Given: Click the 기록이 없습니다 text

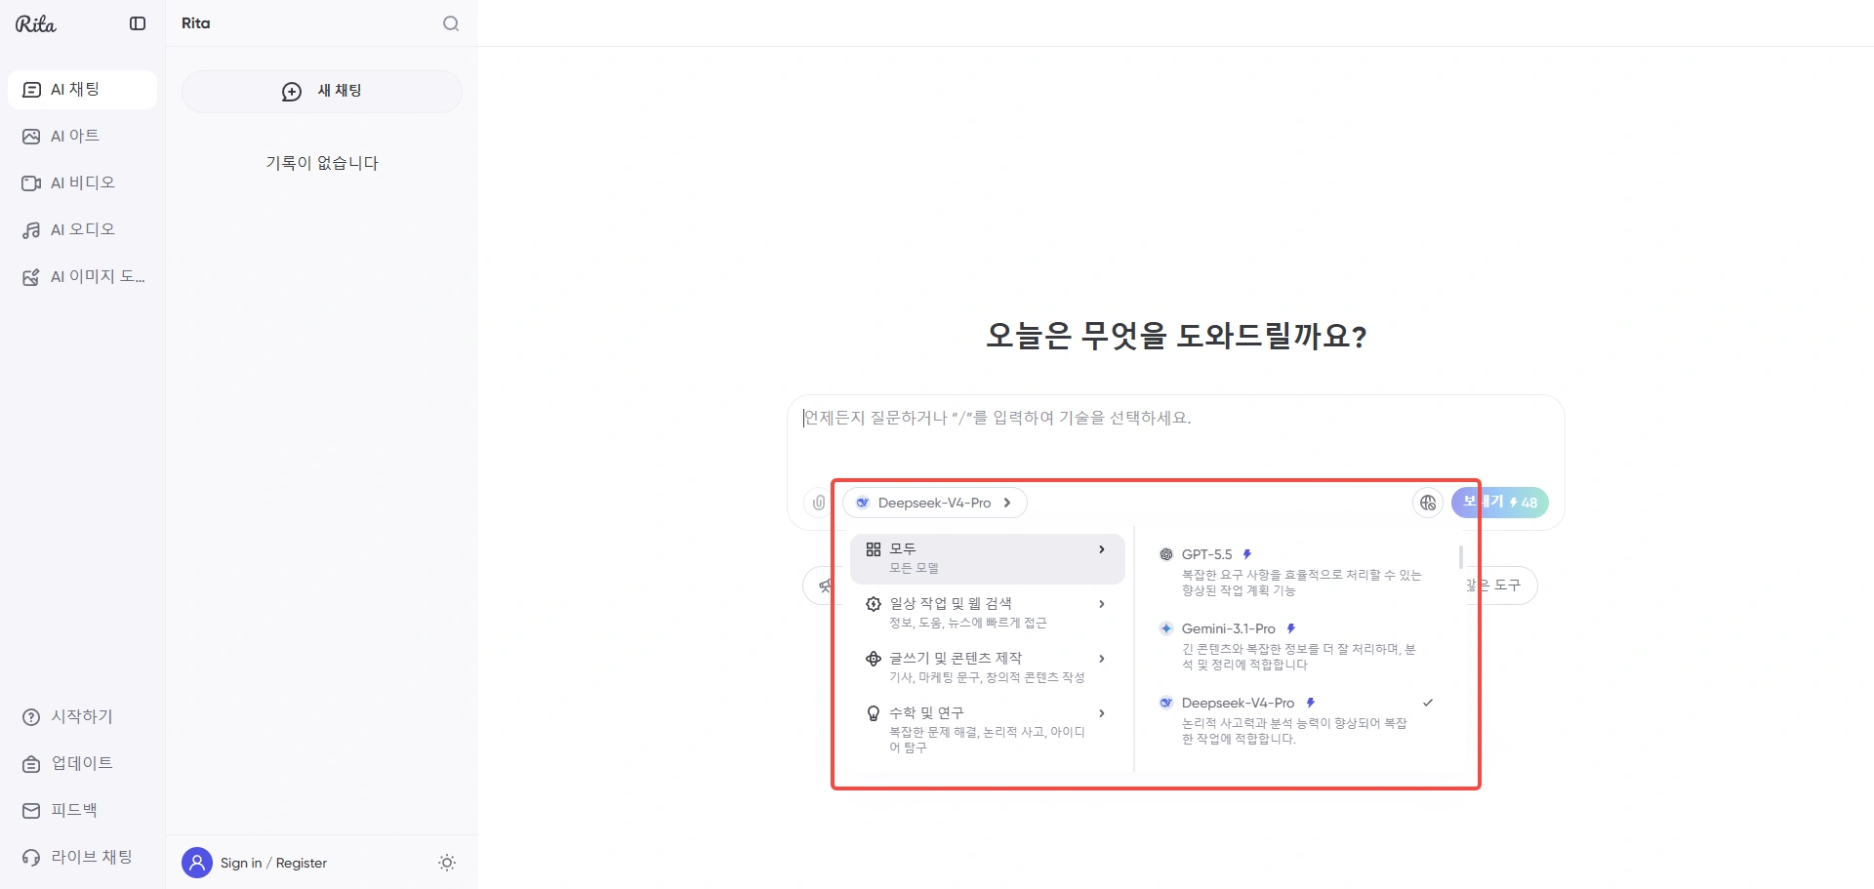Looking at the screenshot, I should [322, 163].
